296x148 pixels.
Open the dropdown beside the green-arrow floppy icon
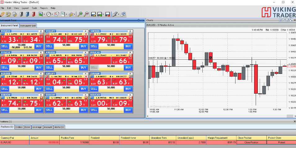103,14
